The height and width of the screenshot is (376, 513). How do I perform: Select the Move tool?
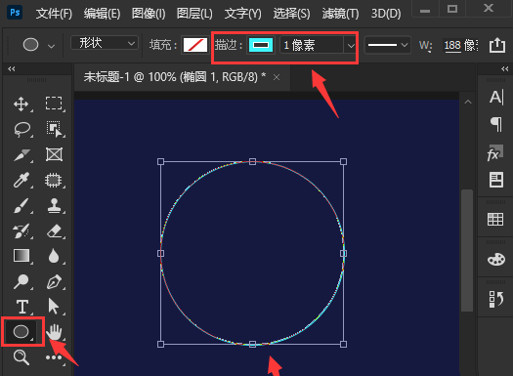pyautogui.click(x=21, y=104)
